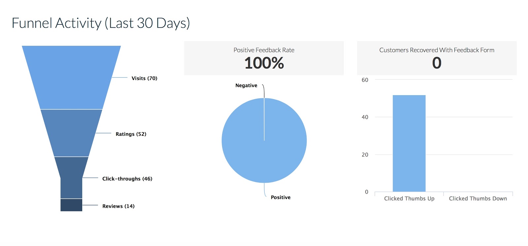Select the Clicked Thumbs Down axis label

[478, 199]
